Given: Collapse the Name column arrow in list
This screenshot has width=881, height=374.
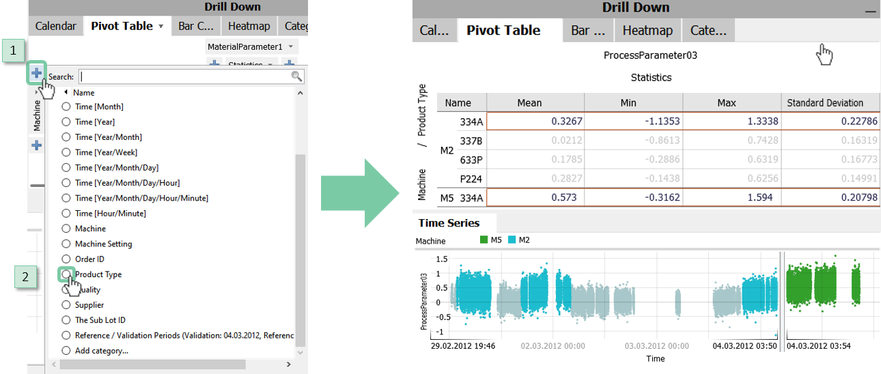Looking at the screenshot, I should pyautogui.click(x=66, y=93).
